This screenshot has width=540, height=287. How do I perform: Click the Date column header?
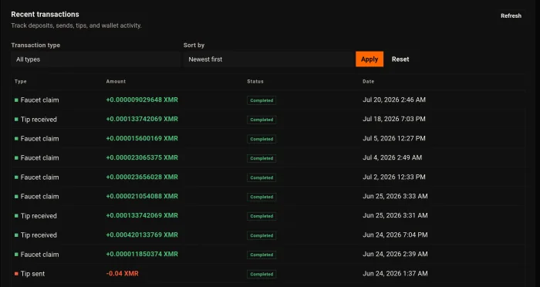pos(368,82)
